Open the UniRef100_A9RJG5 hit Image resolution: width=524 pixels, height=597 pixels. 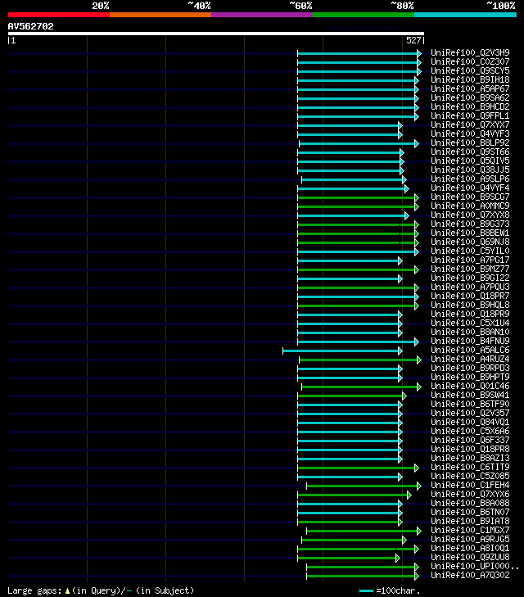pyautogui.click(x=470, y=539)
